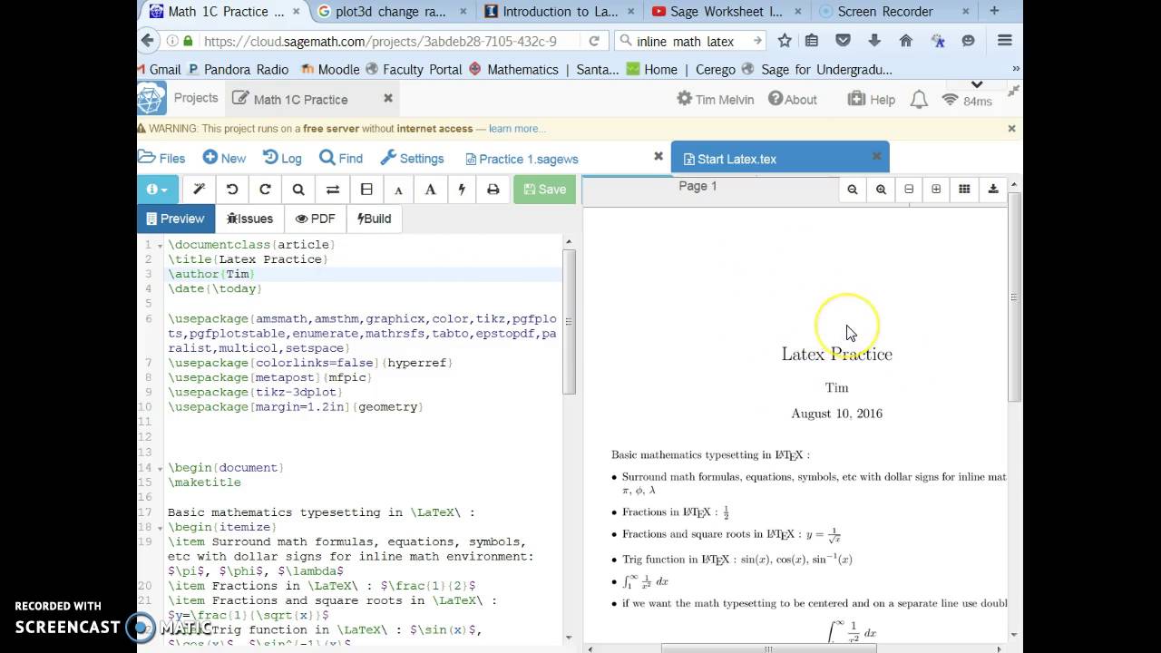
Task: Switch to the Issues tab
Action: click(x=249, y=219)
